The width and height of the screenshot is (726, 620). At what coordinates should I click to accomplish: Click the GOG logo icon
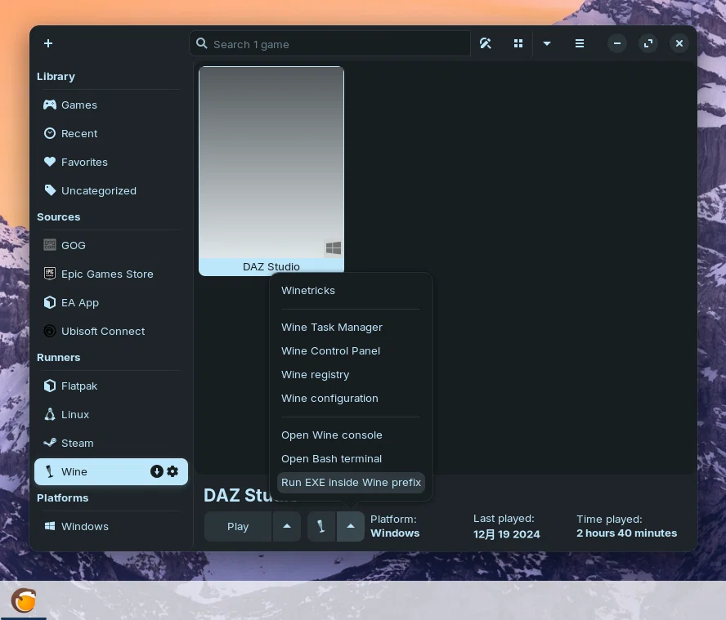(50, 245)
